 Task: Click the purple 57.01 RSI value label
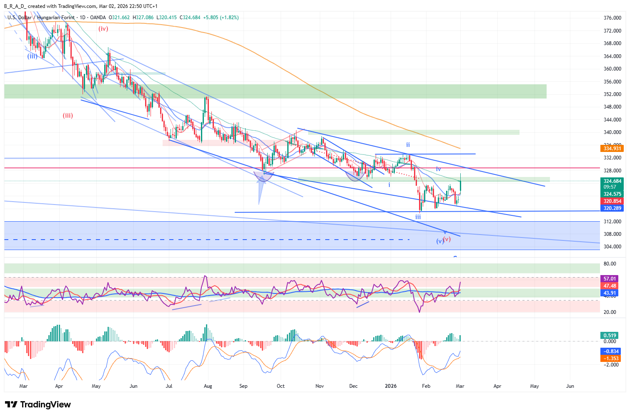[610, 279]
